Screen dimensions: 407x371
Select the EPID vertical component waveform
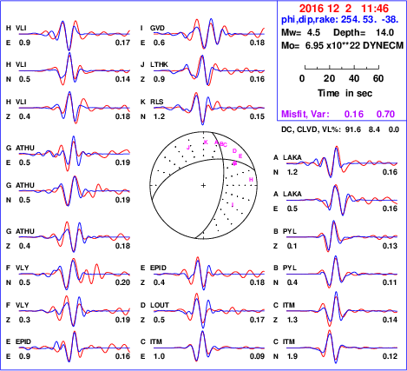[x=209, y=274]
